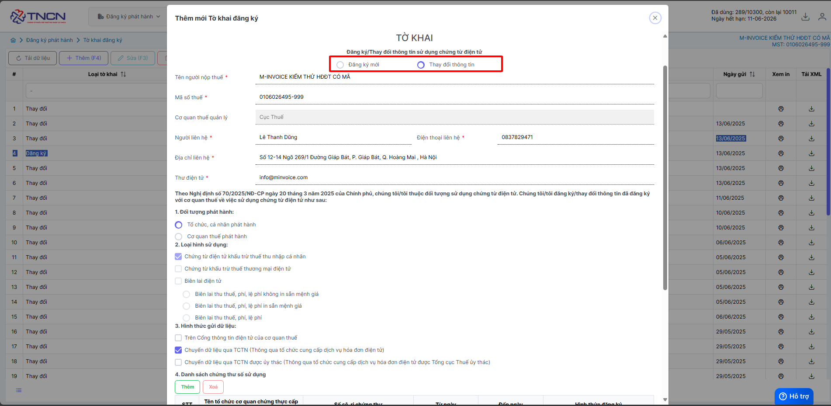Image resolution: width=831 pixels, height=406 pixels.
Task: Sort by 'Ngày gửi' column arrows
Action: pos(752,74)
